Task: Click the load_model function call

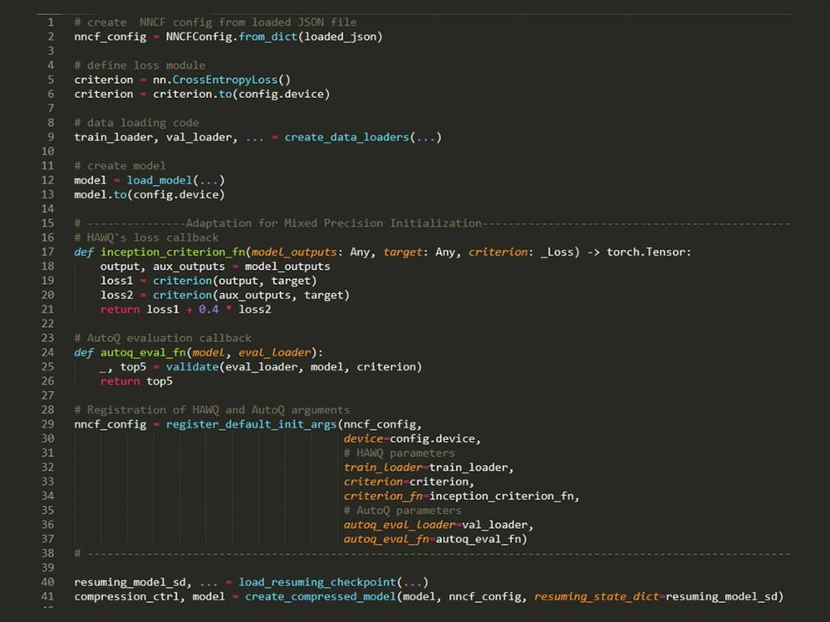Action: 160,180
